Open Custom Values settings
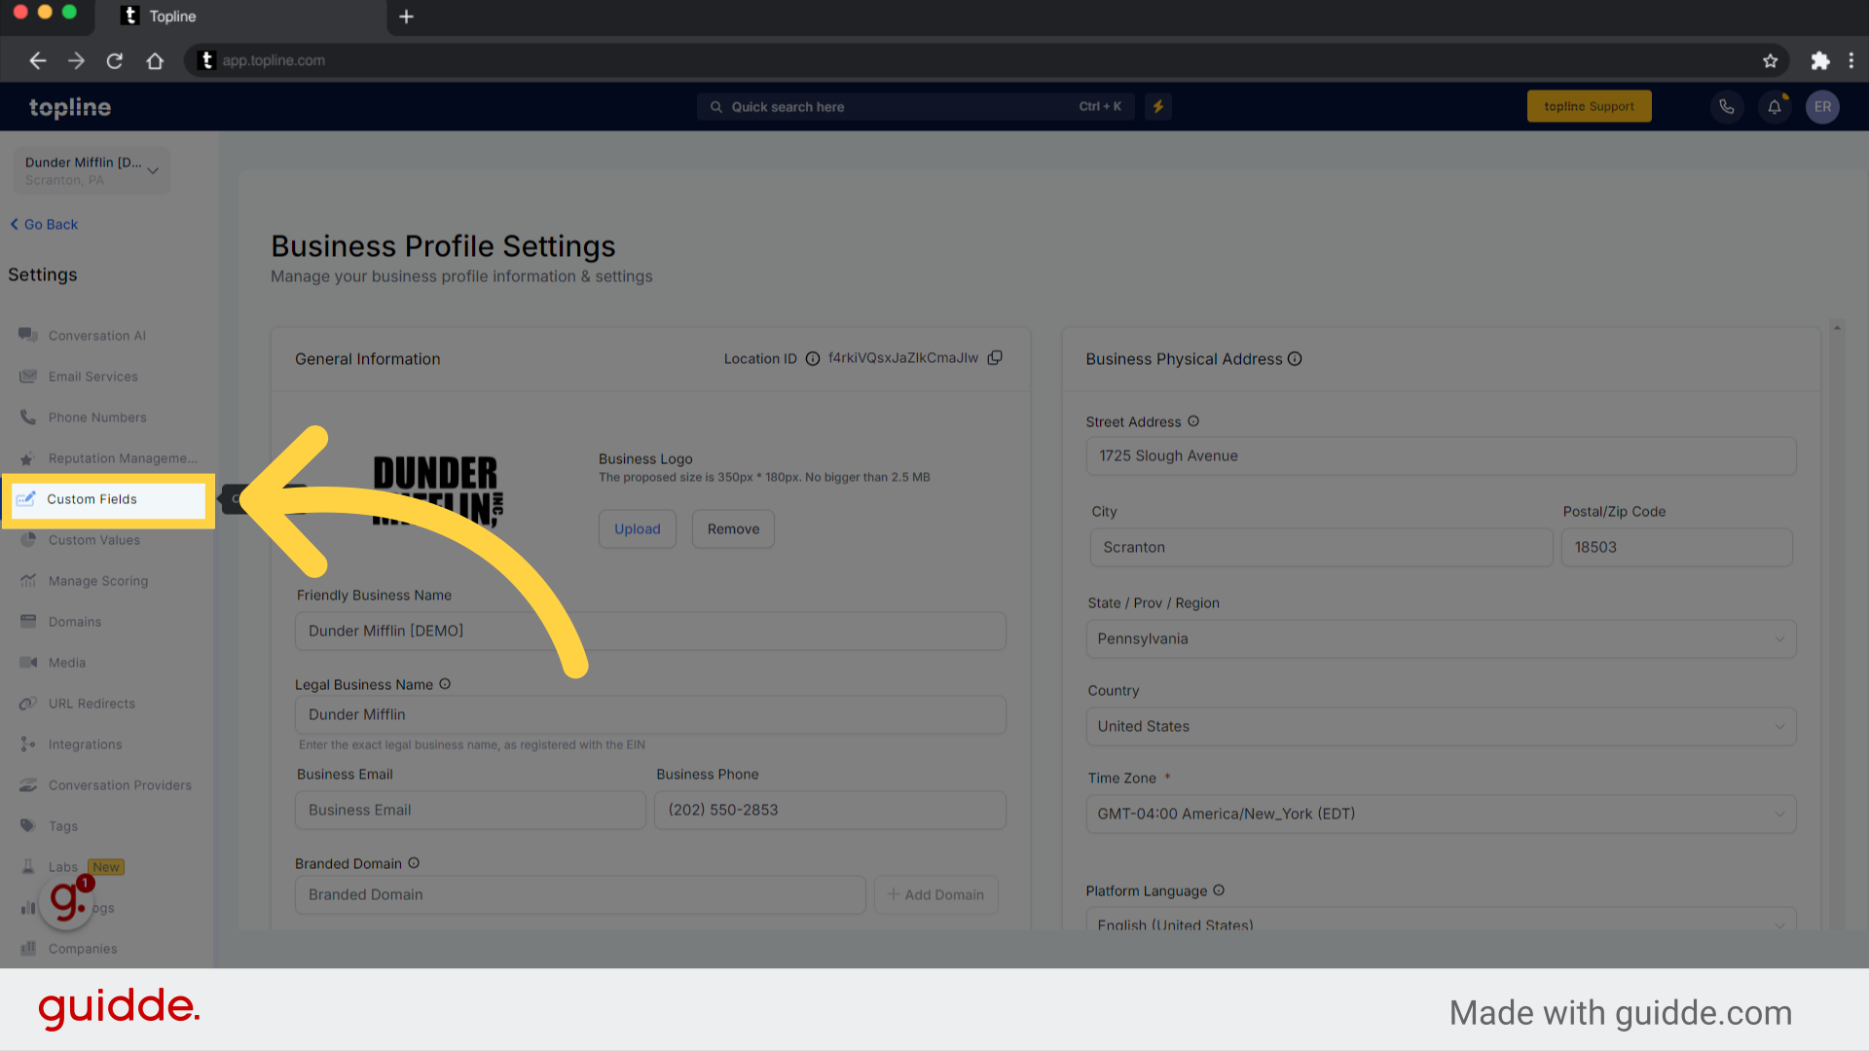 coord(94,540)
